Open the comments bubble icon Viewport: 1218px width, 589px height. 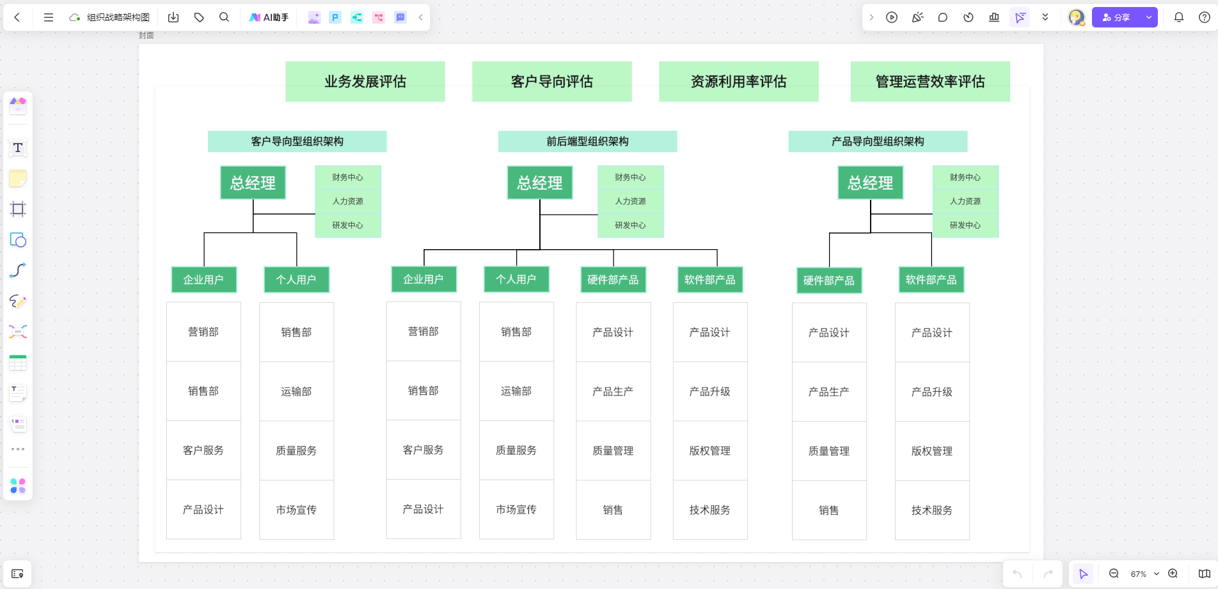(x=942, y=17)
